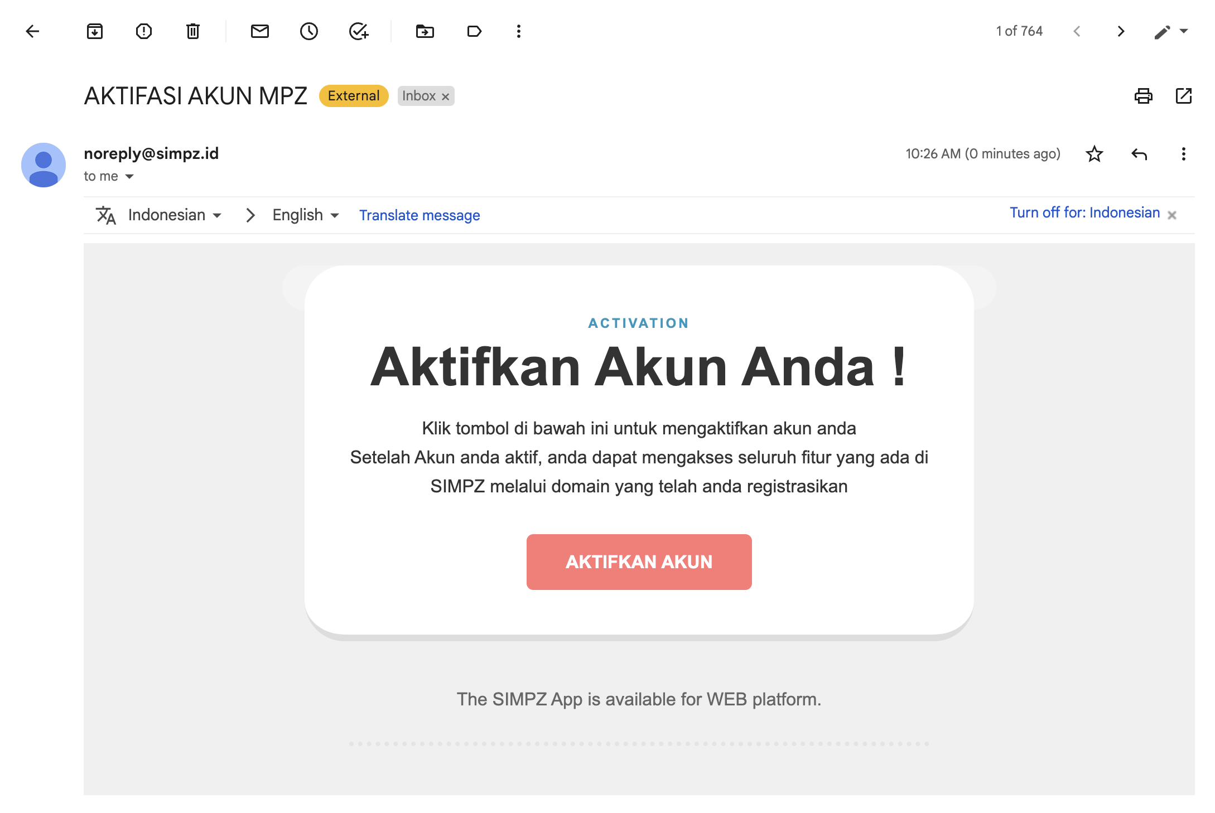Print the email with the printer icon
This screenshot has width=1215, height=813.
pyautogui.click(x=1143, y=96)
